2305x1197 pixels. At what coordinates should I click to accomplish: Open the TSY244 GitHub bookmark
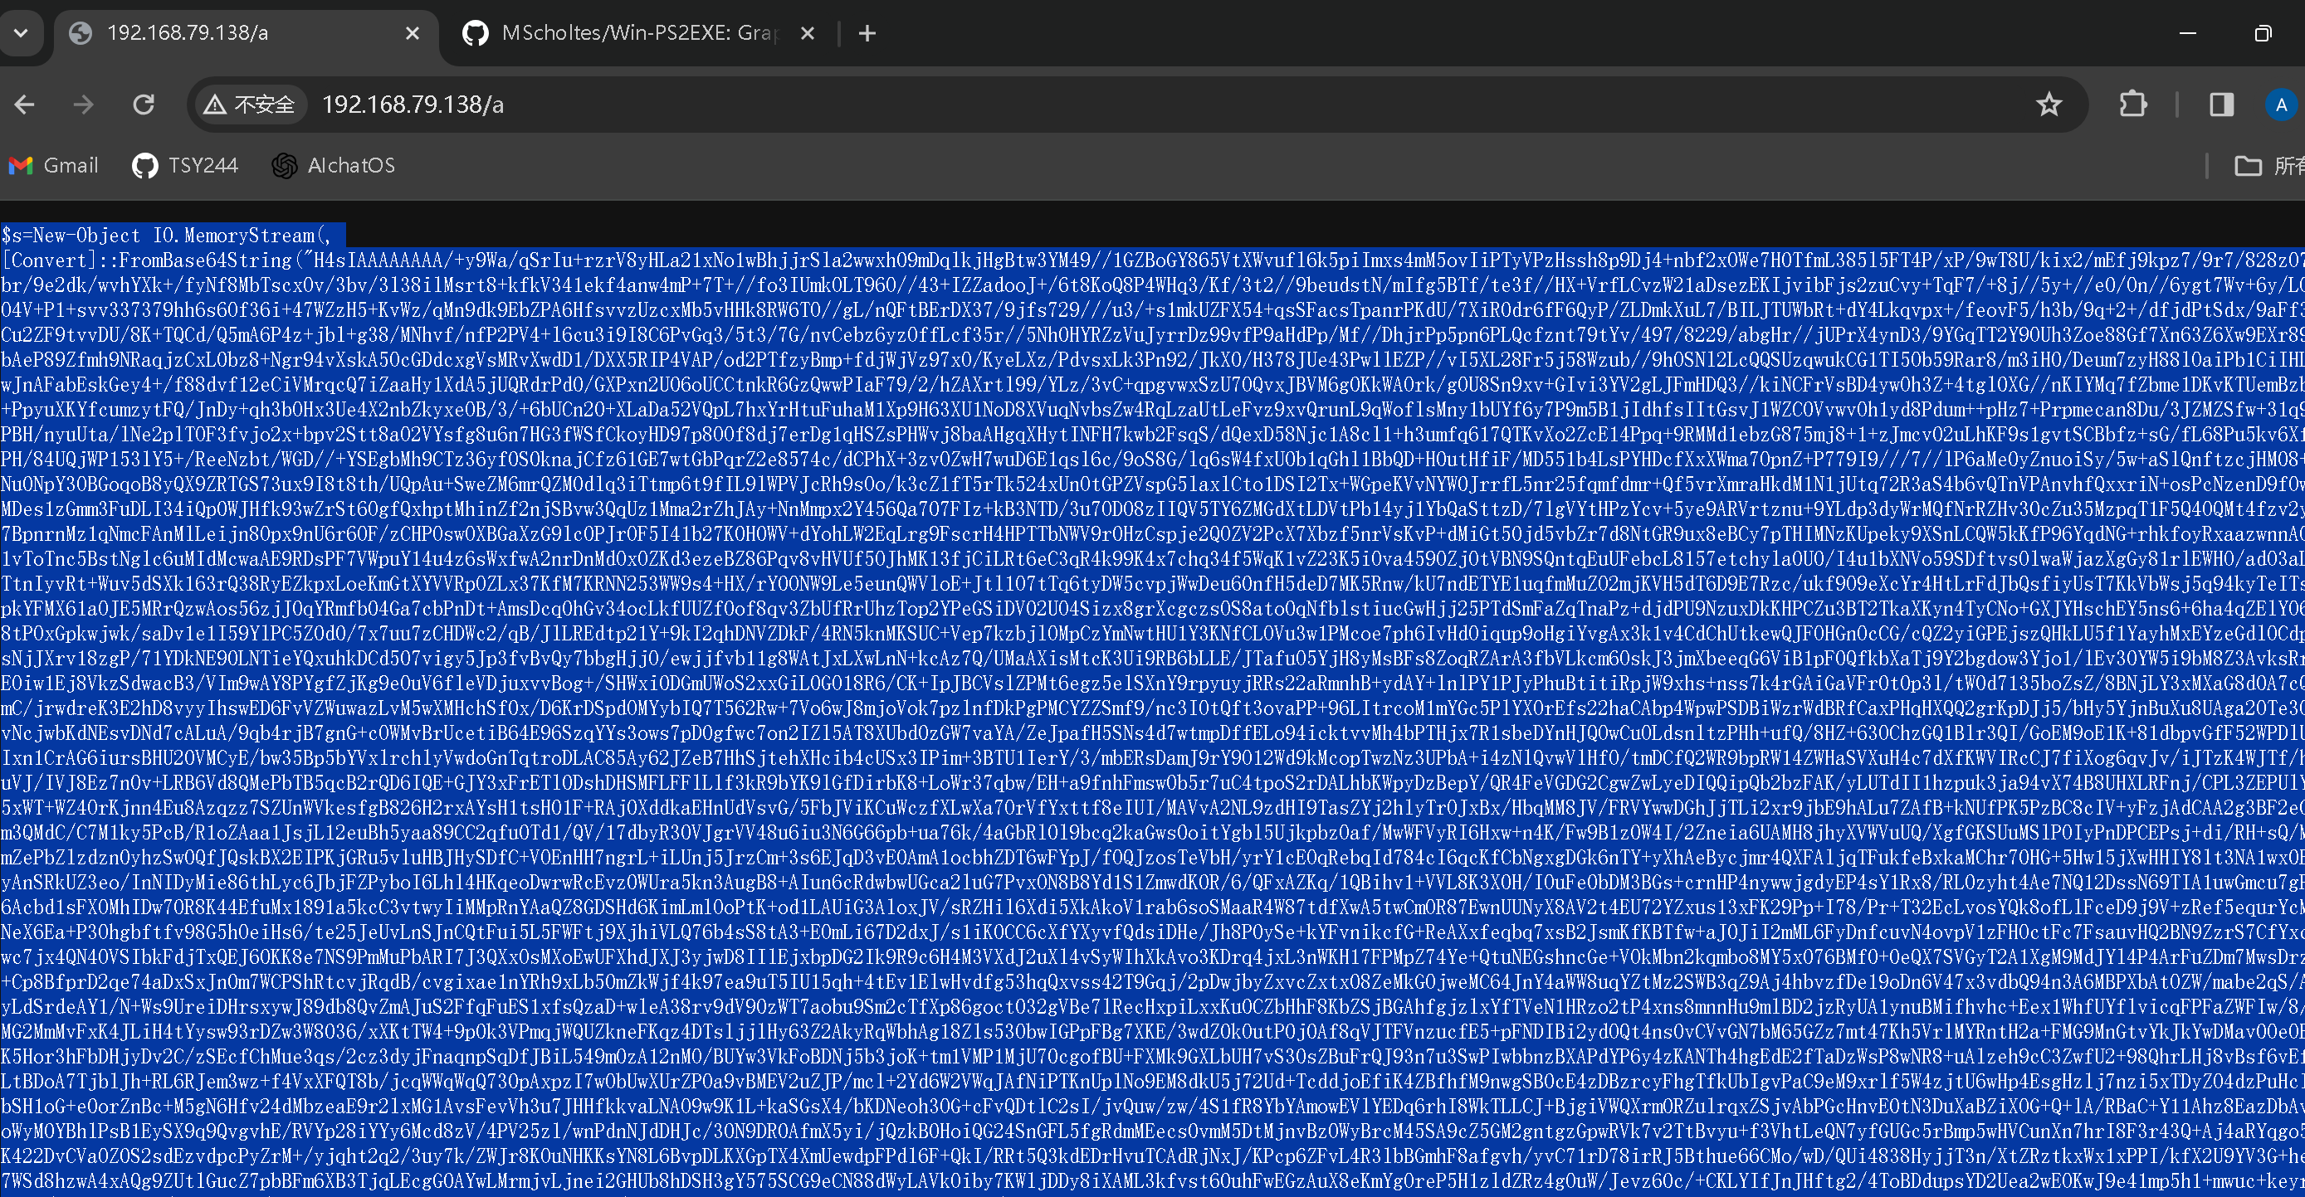click(185, 165)
